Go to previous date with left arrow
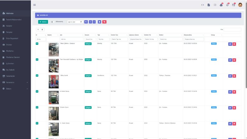This screenshot has width=247, height=139. [90, 22]
